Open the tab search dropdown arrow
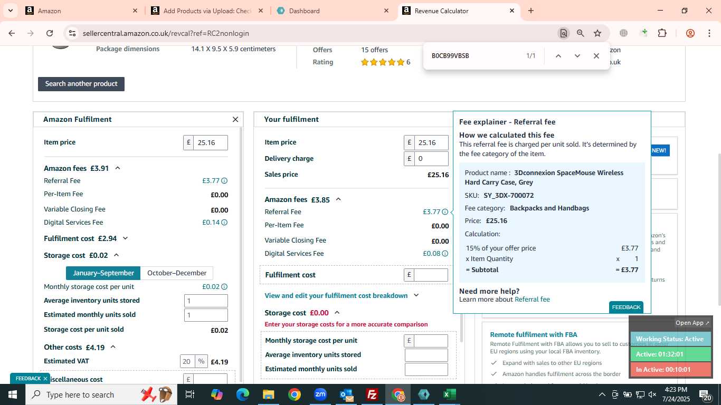This screenshot has height=405, width=721. [x=10, y=11]
